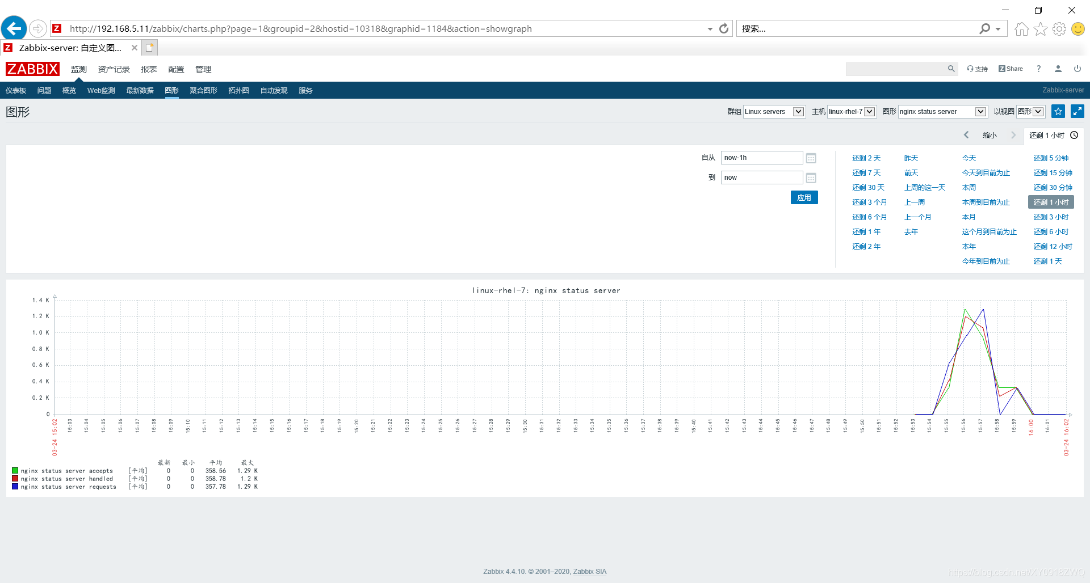Image resolution: width=1090 pixels, height=583 pixels.
Task: Click the browser search magnifier icon
Action: coord(984,28)
